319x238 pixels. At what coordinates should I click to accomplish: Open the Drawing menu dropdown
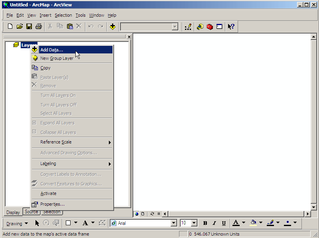(17, 224)
